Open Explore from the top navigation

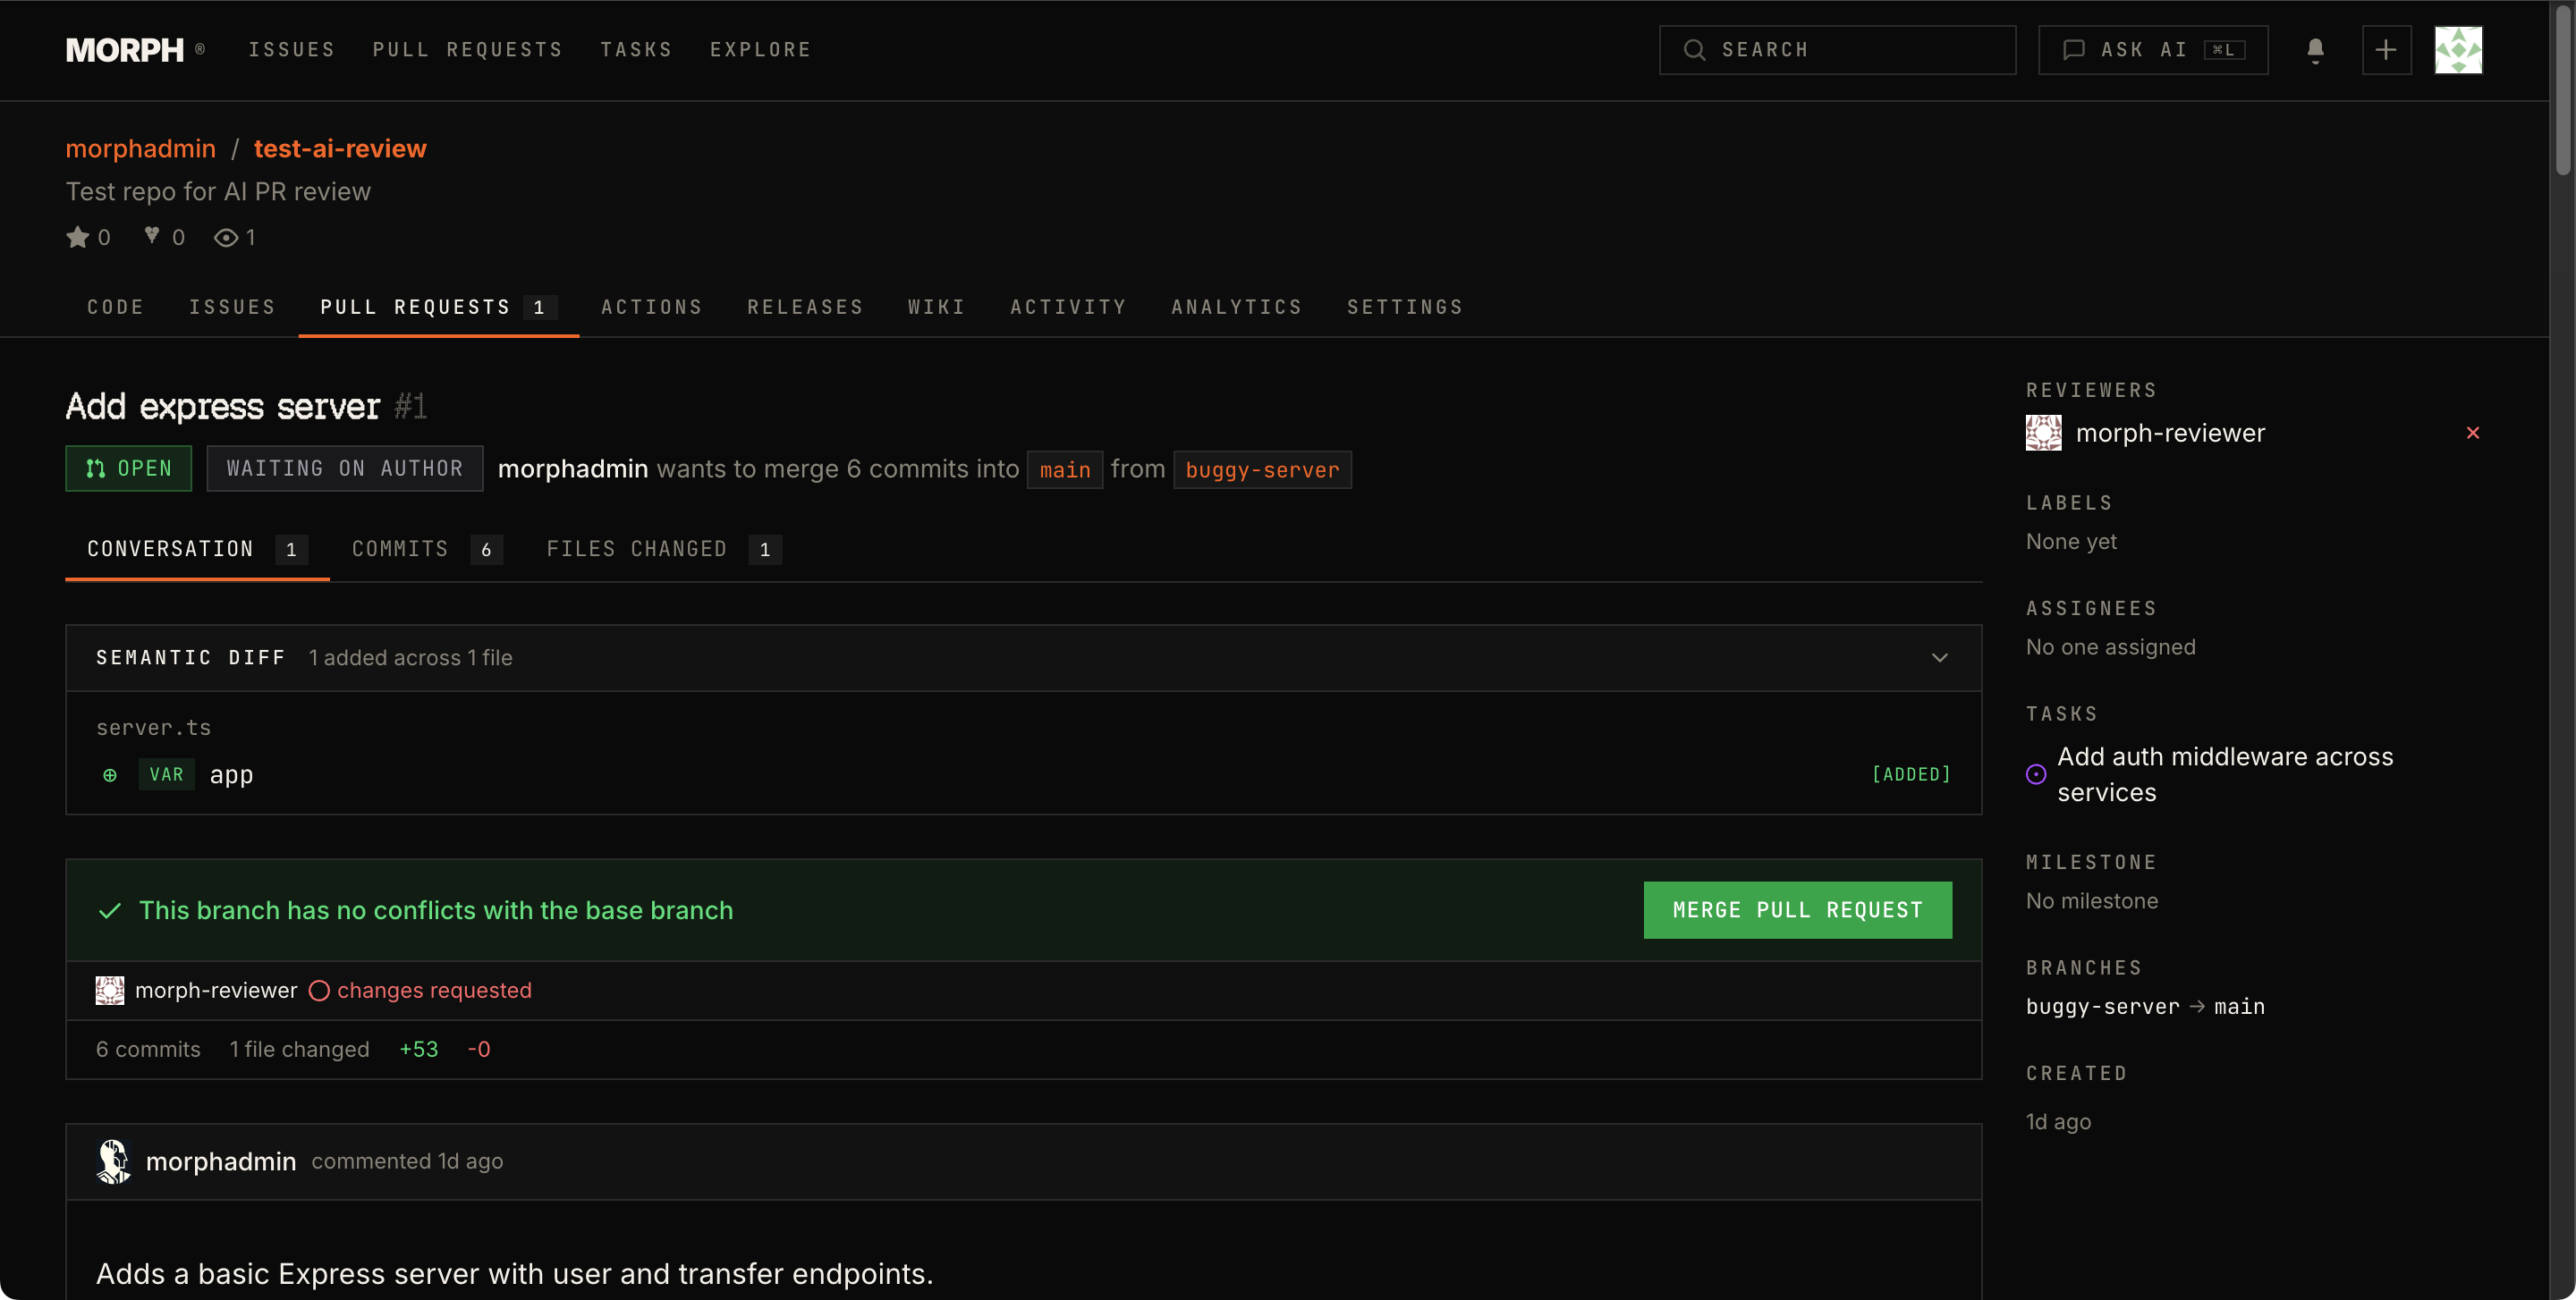761,49
